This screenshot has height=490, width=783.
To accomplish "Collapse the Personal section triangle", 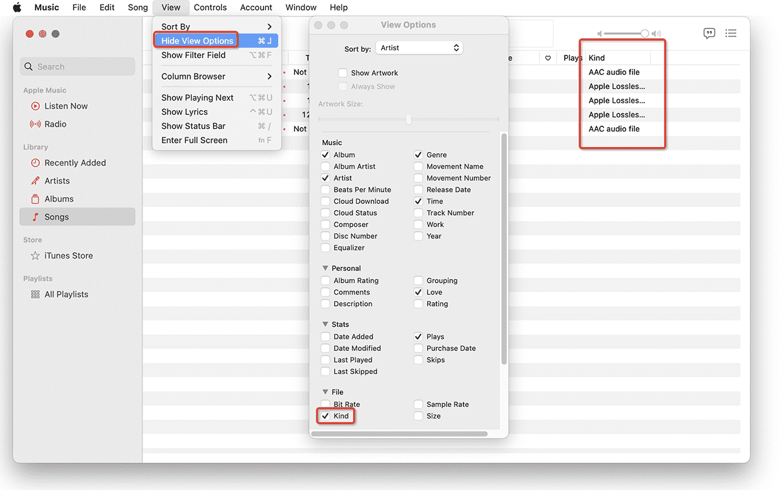I will point(325,268).
